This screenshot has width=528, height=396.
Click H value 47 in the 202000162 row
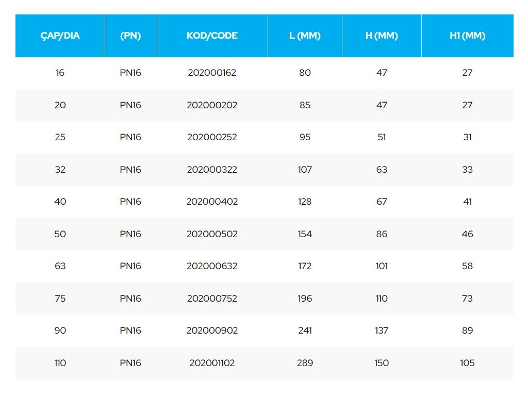[382, 73]
